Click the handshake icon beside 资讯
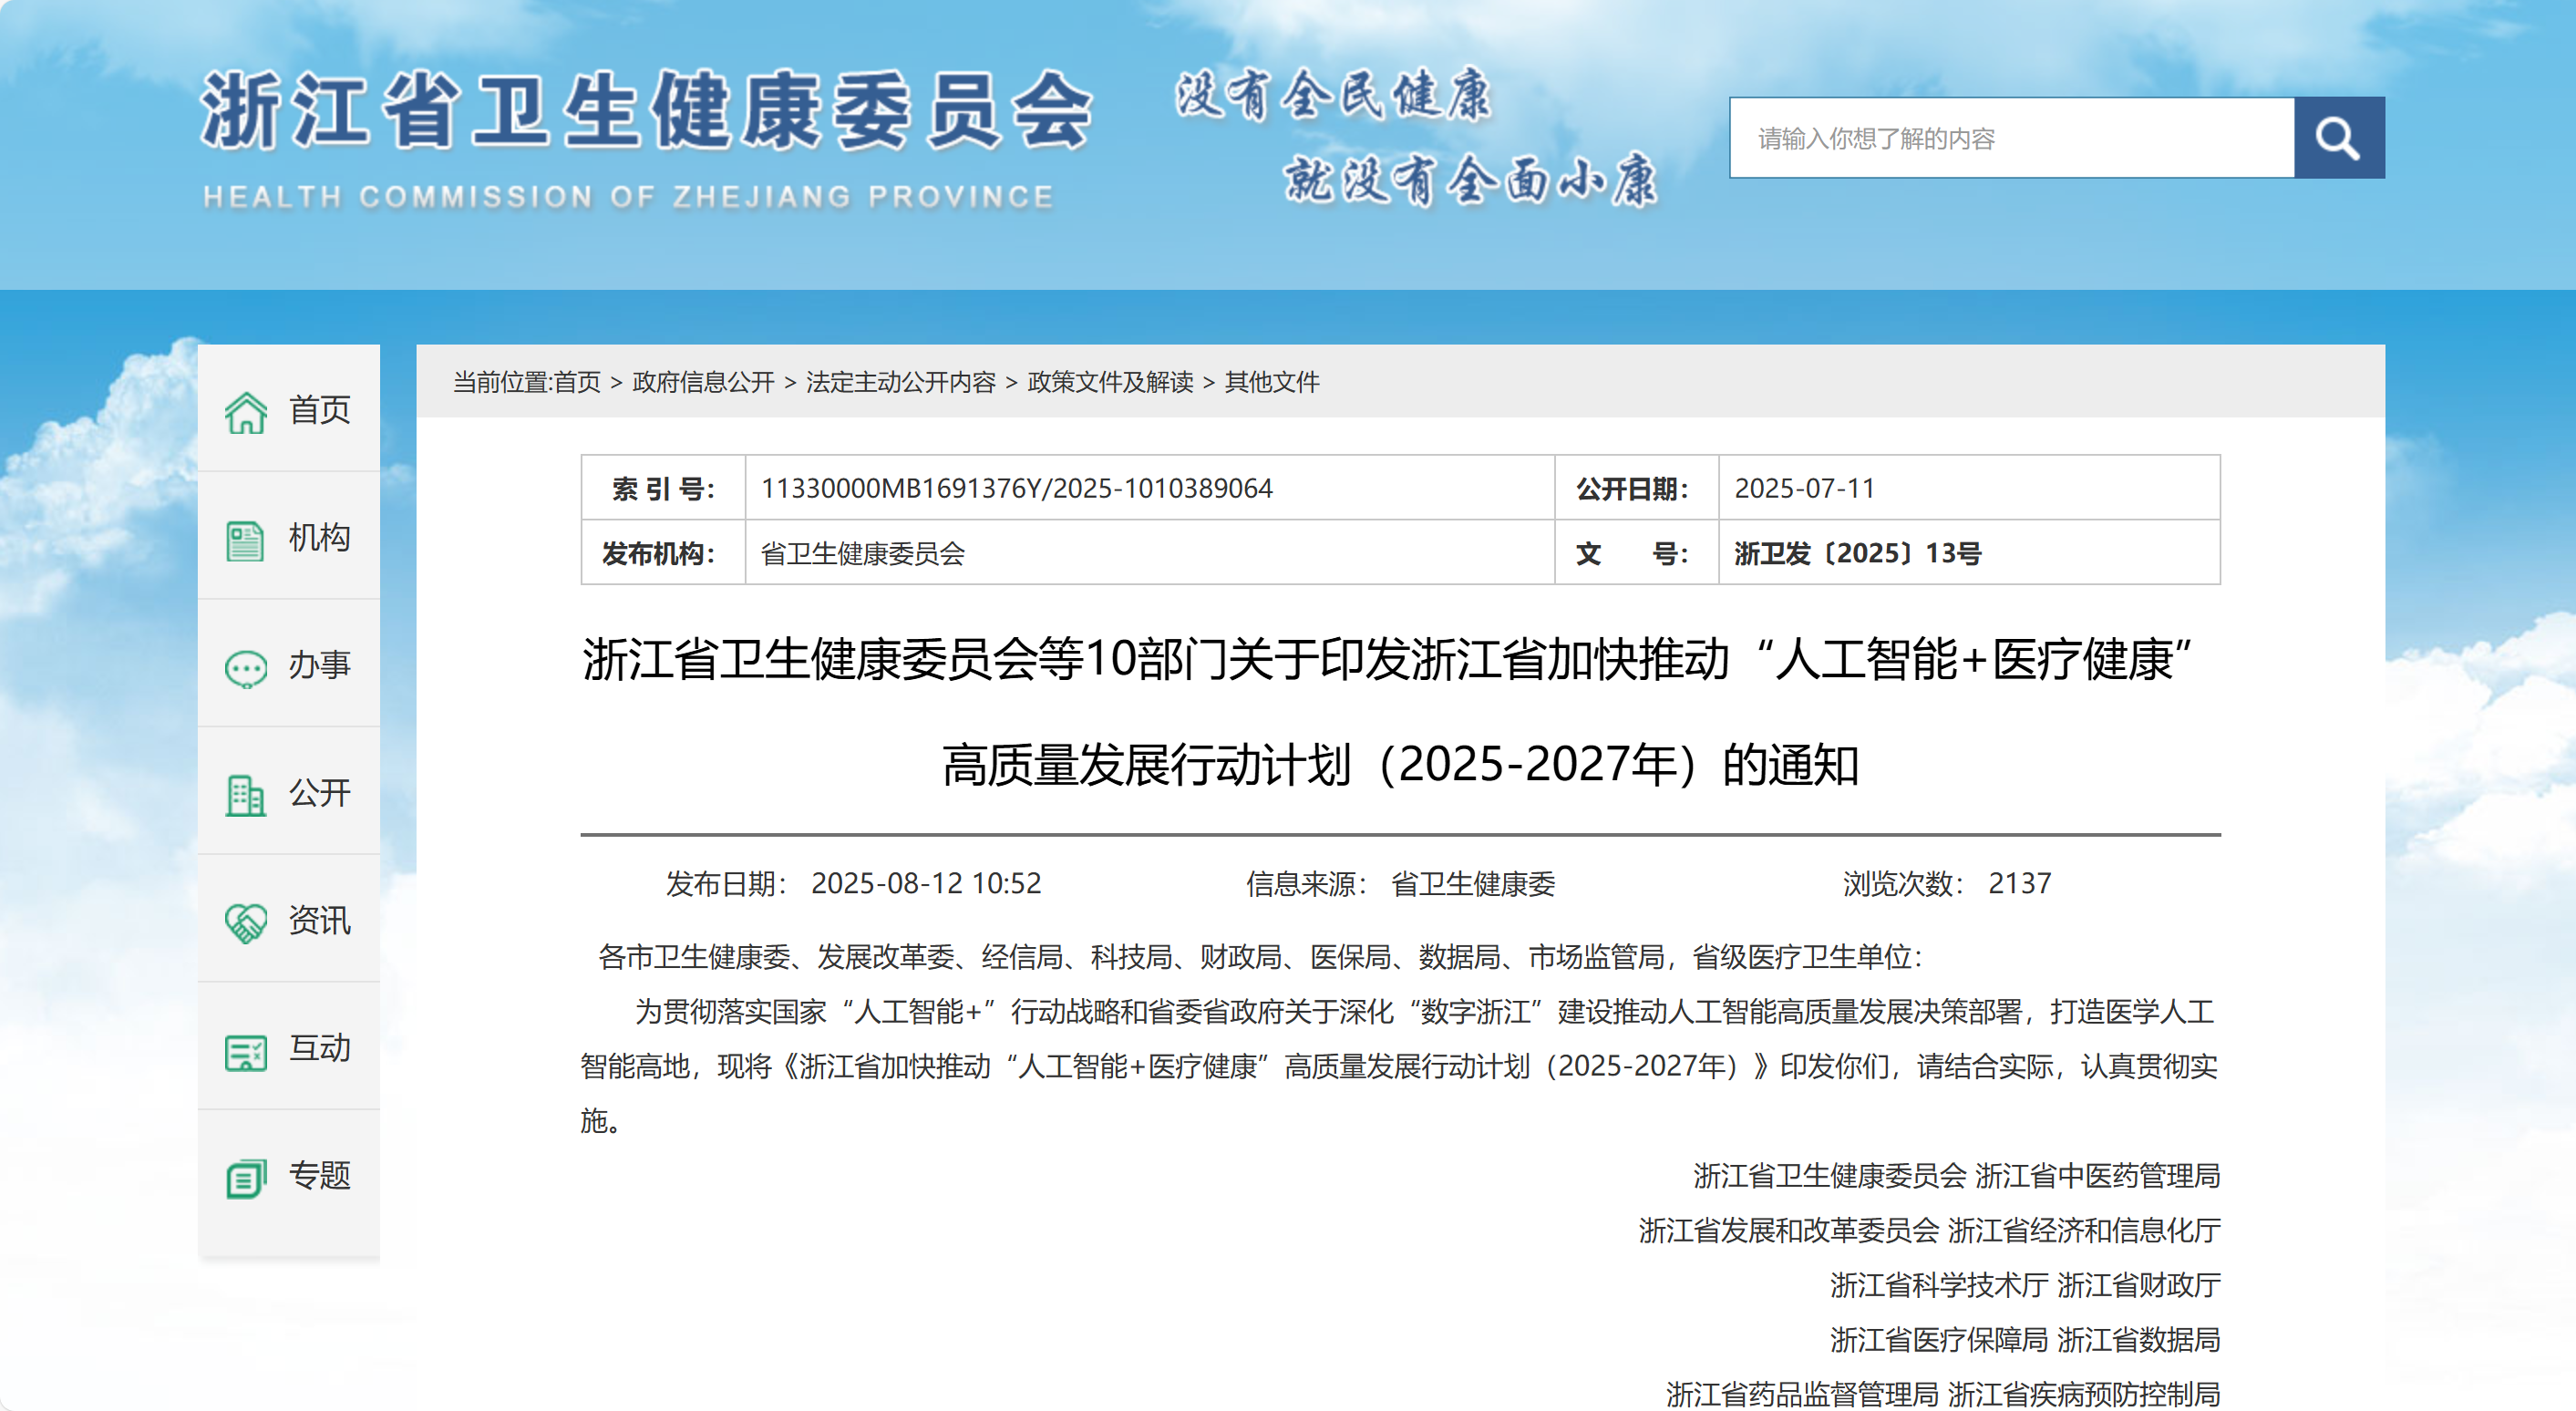This screenshot has height=1411, width=2576. (x=246, y=923)
